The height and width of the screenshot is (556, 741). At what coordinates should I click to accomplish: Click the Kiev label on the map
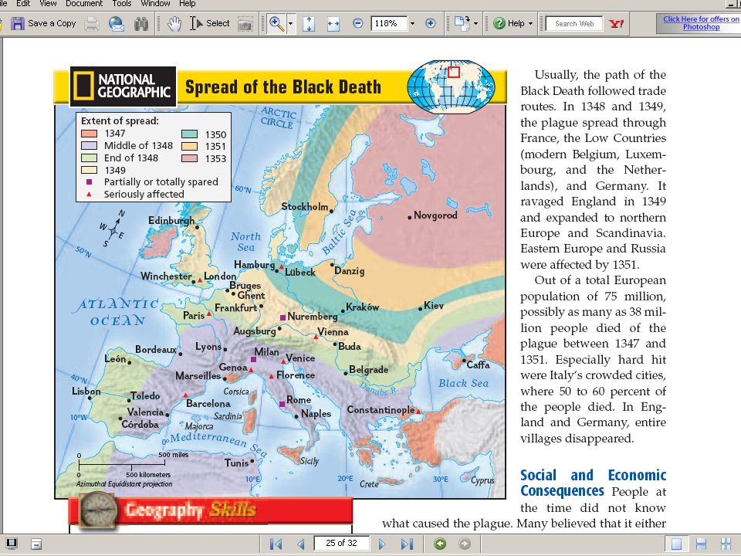[x=434, y=306]
